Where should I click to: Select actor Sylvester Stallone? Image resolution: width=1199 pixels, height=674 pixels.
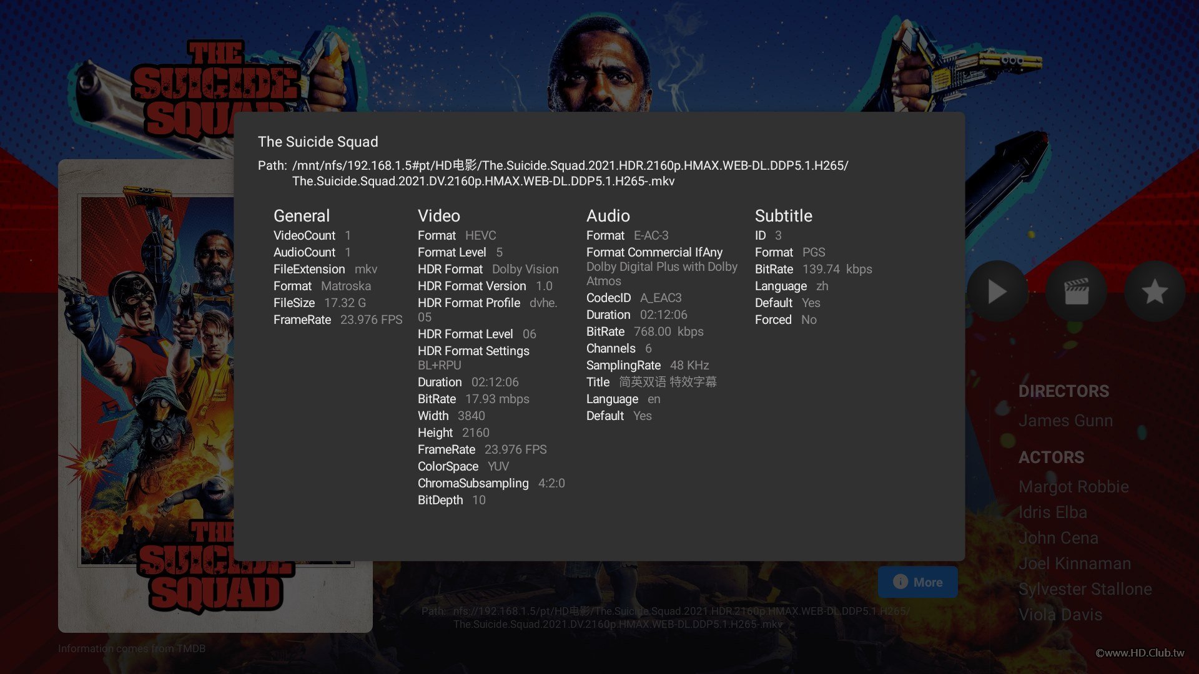click(x=1085, y=589)
